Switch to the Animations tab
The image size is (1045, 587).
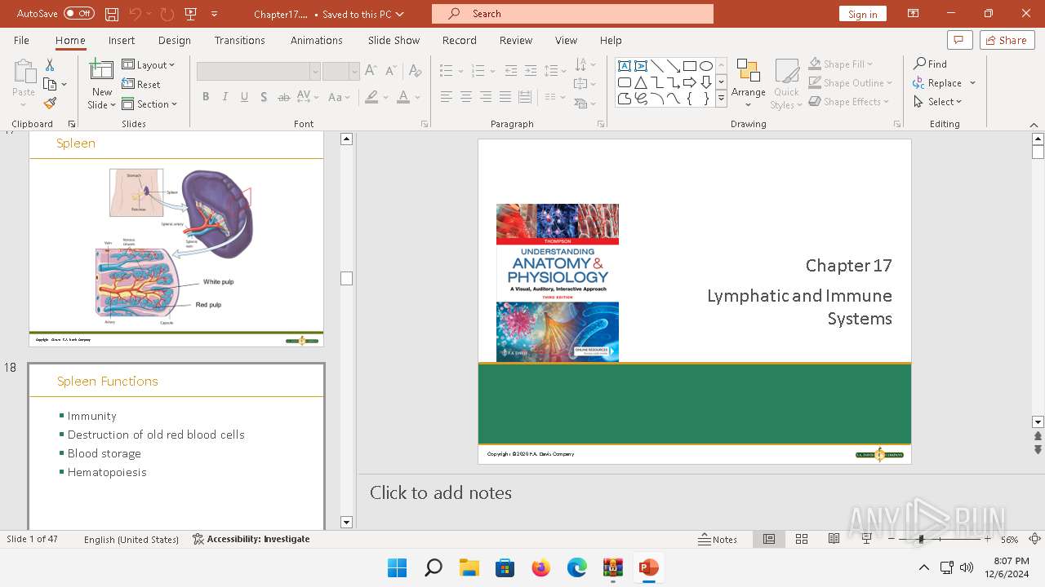tap(317, 40)
